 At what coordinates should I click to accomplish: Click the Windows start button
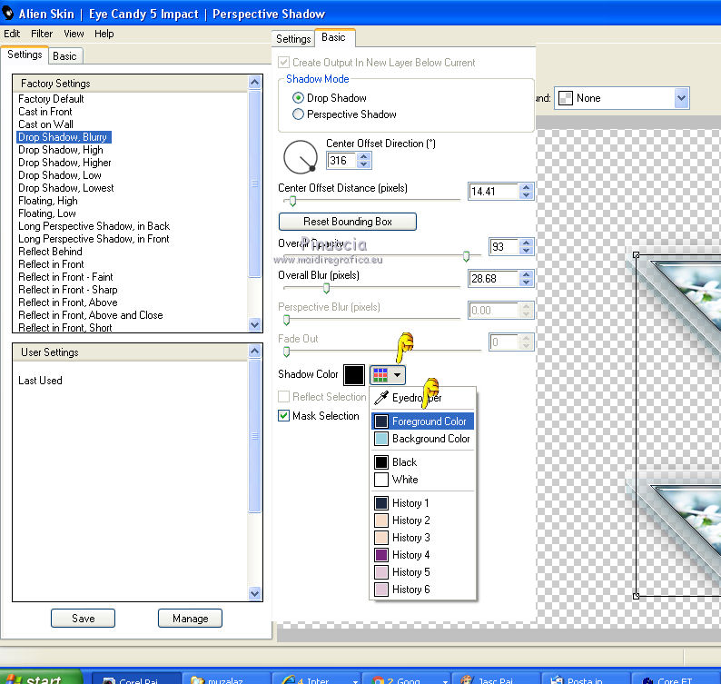pyautogui.click(x=42, y=678)
